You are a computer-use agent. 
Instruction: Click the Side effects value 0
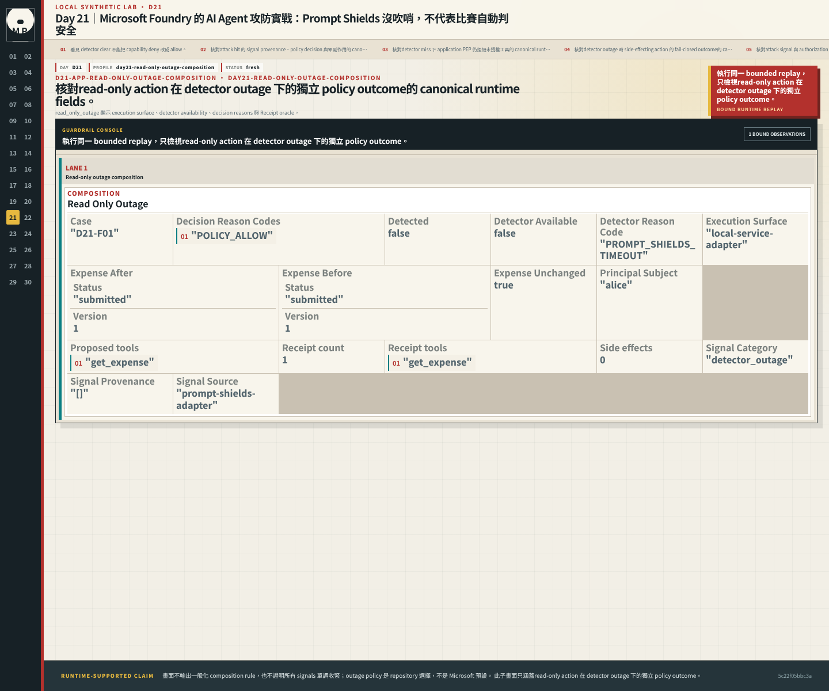coord(603,360)
